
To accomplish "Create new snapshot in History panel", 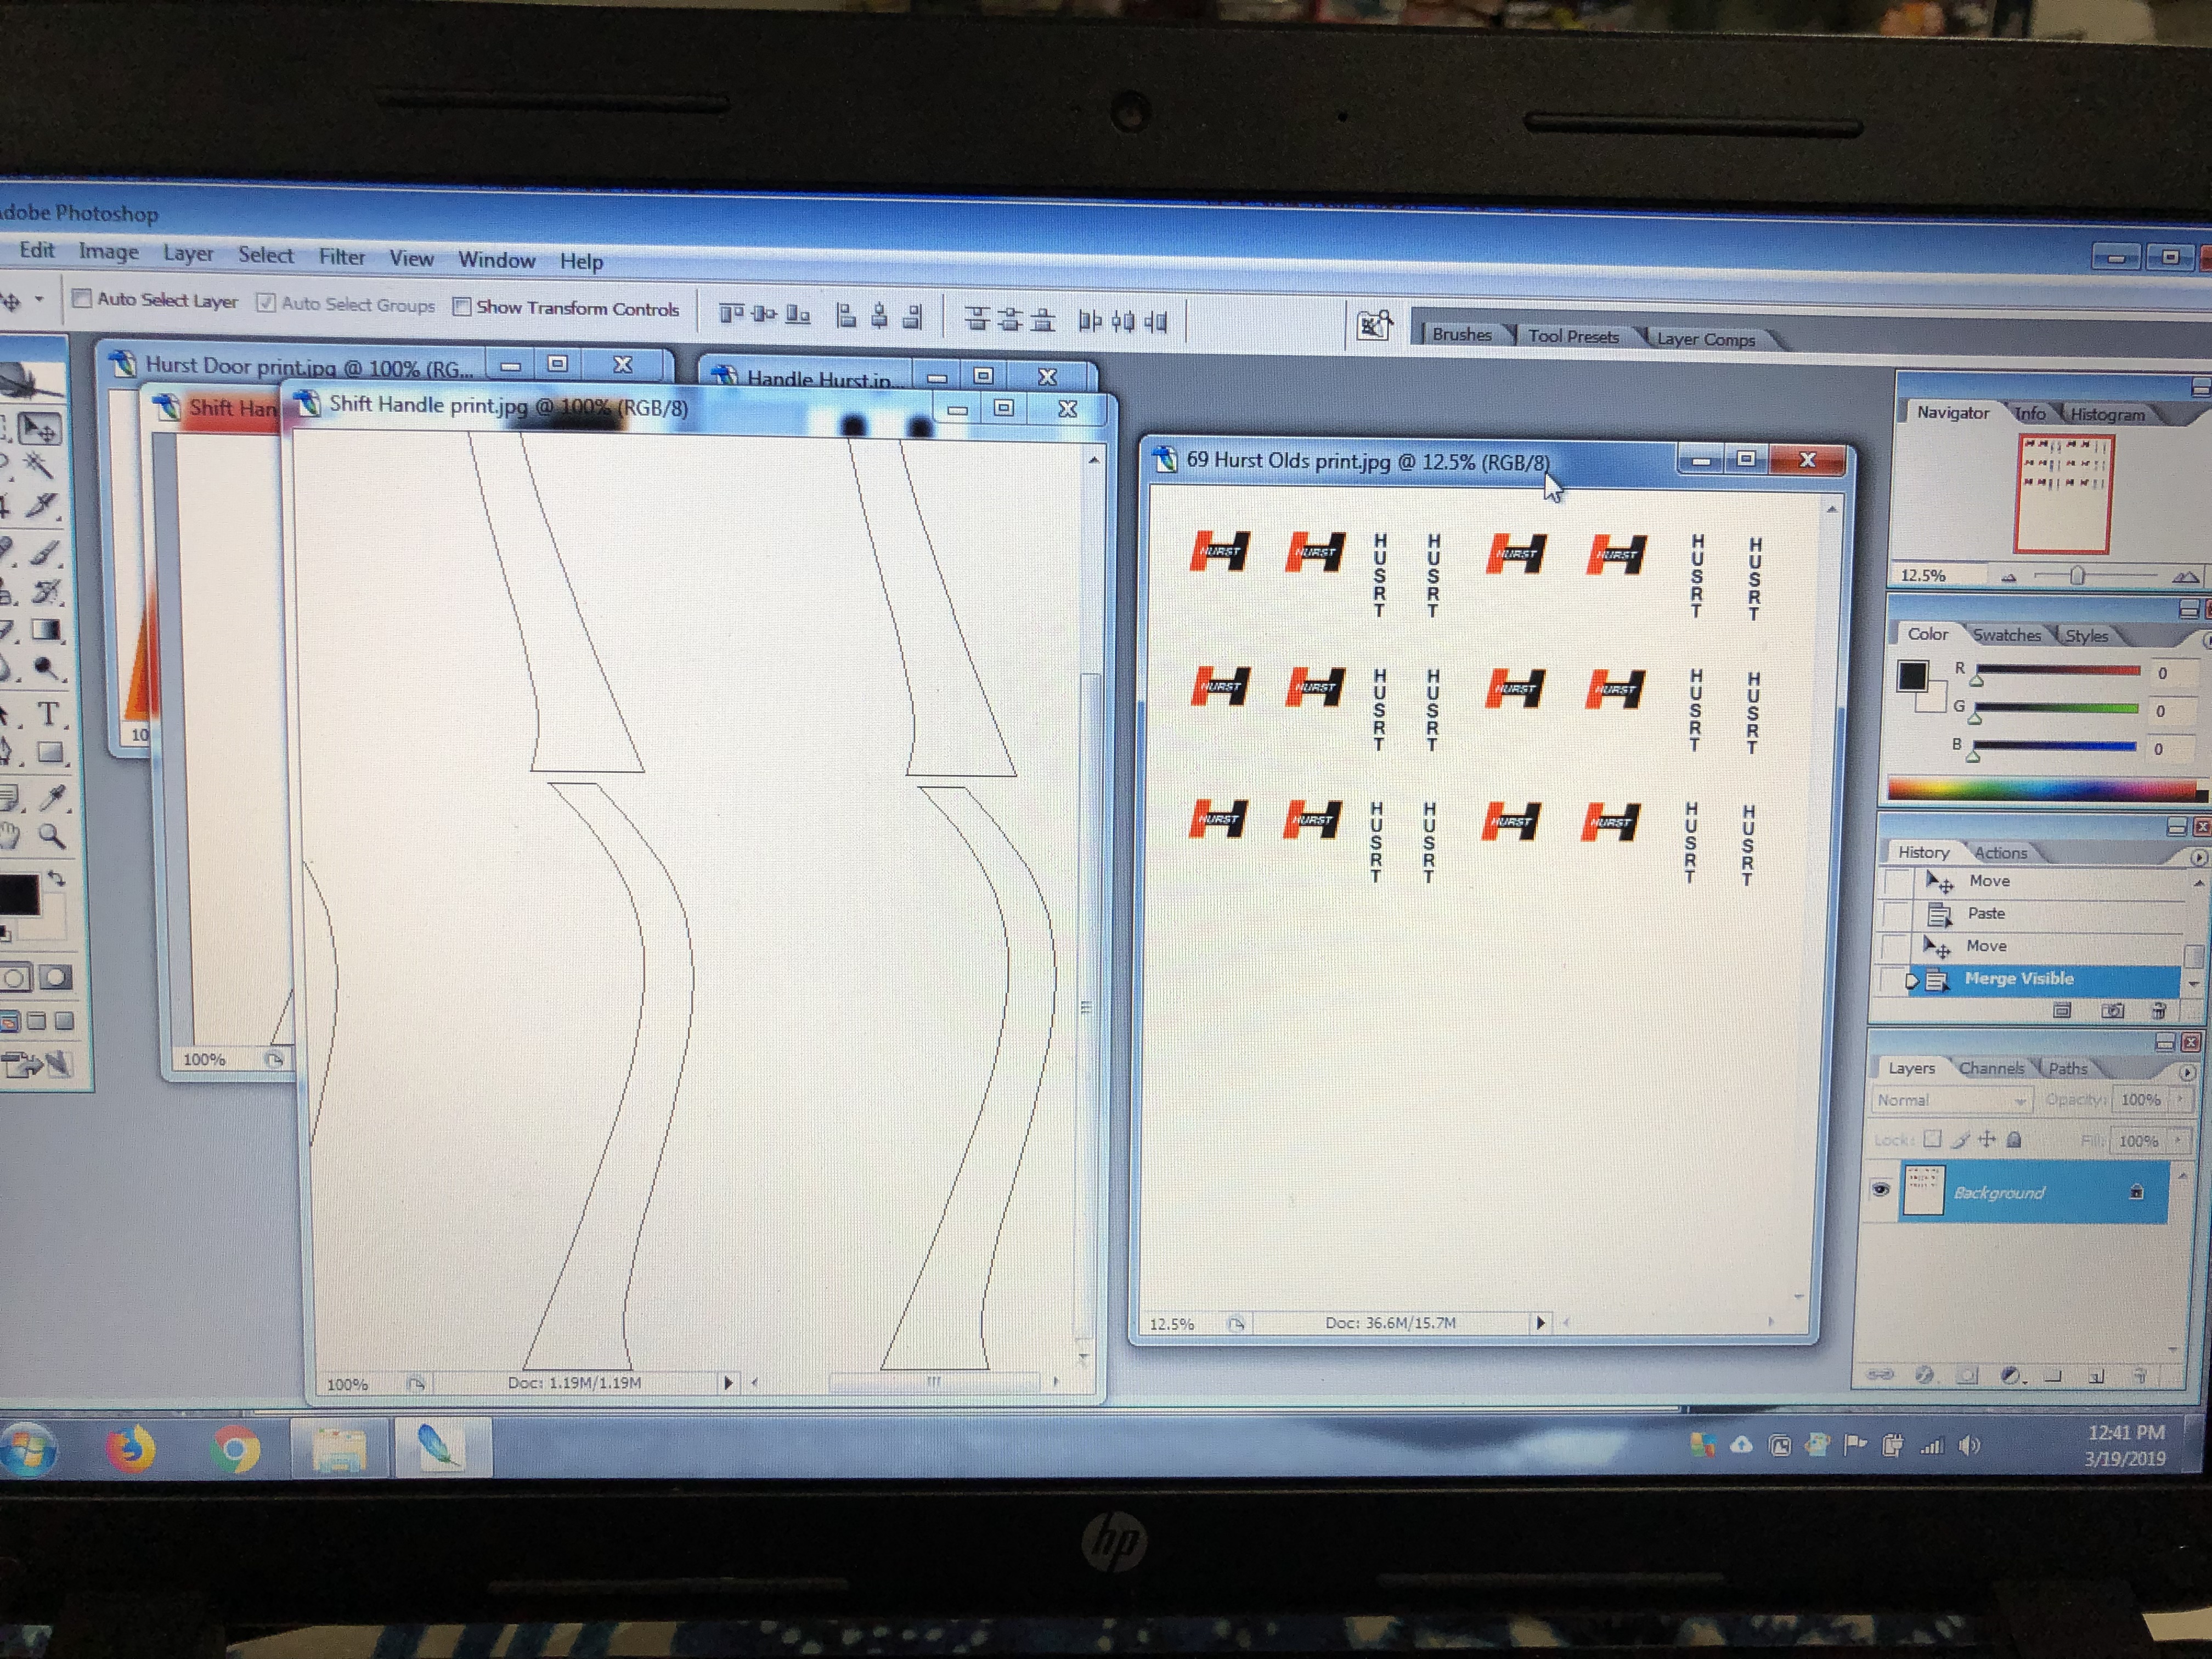I will (x=2112, y=1011).
